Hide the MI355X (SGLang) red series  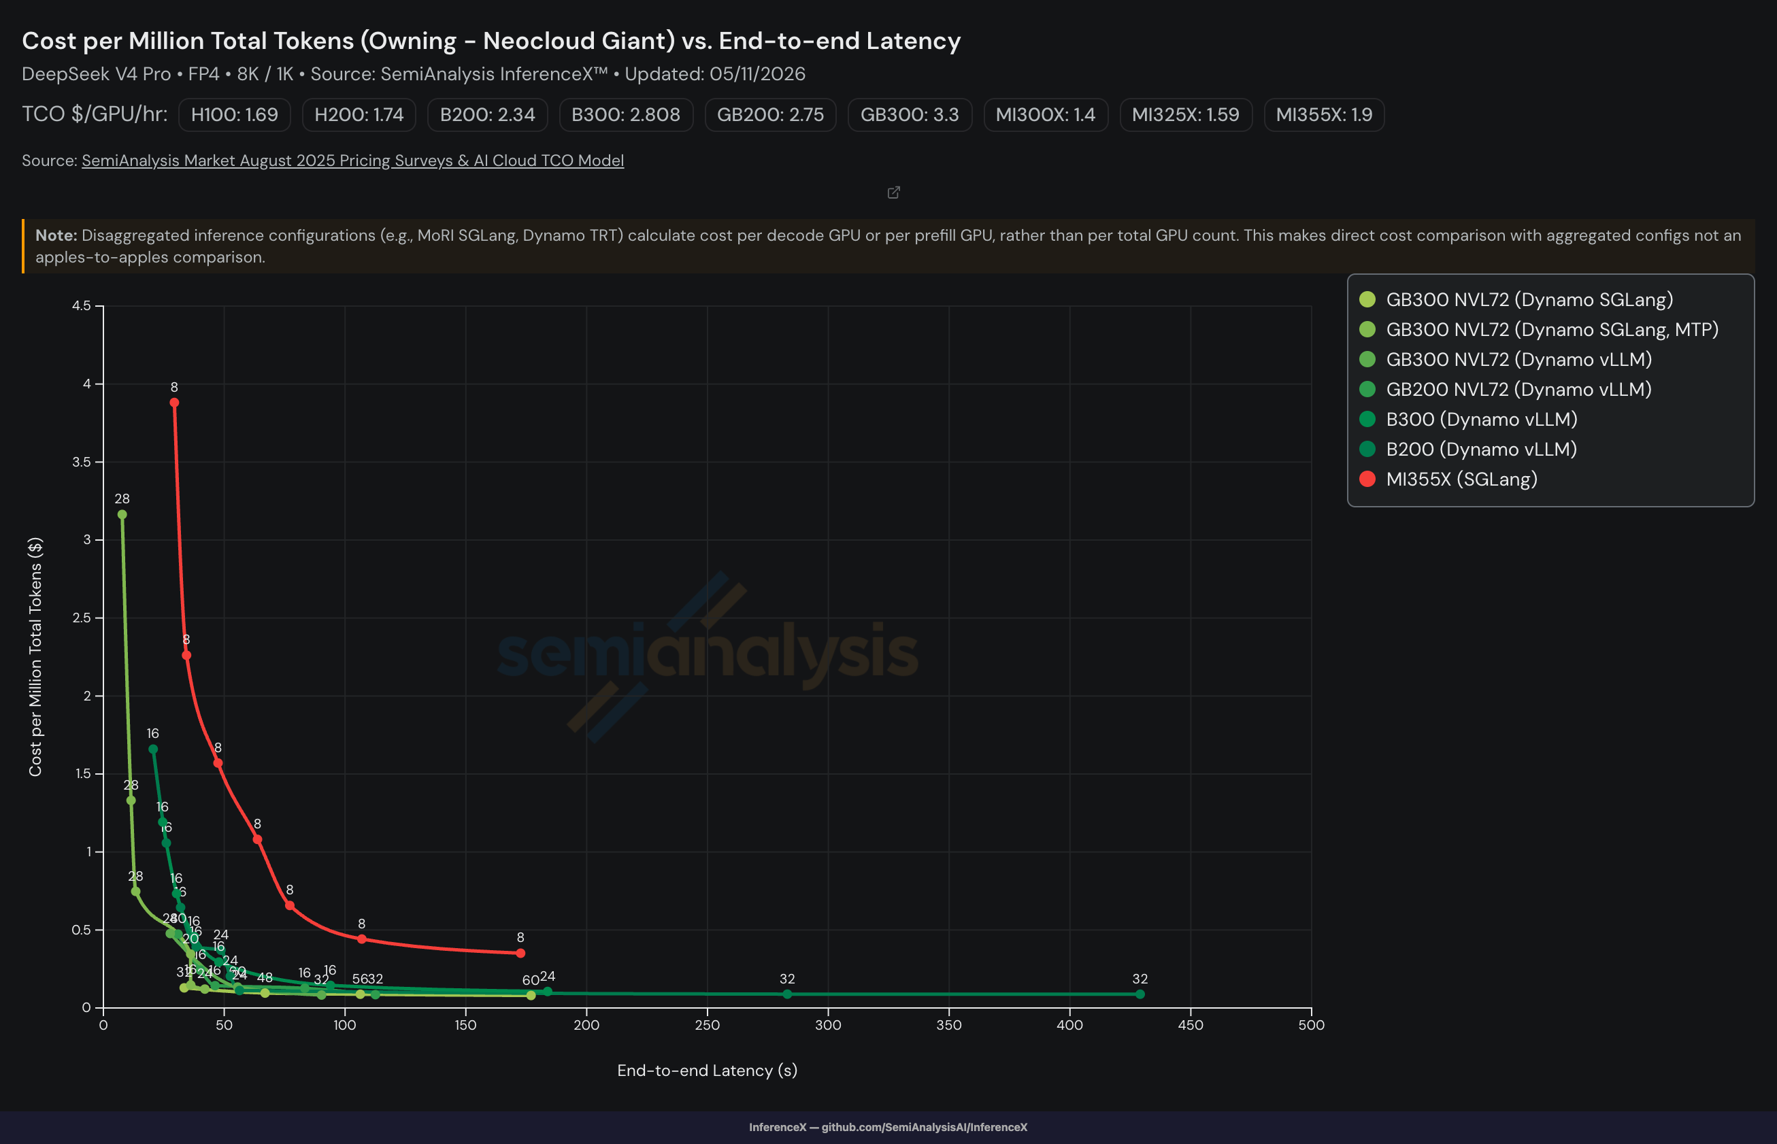click(x=1448, y=479)
